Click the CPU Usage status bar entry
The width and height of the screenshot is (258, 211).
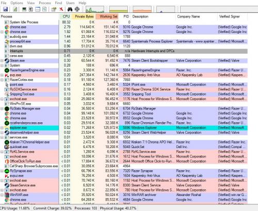(x=15, y=208)
